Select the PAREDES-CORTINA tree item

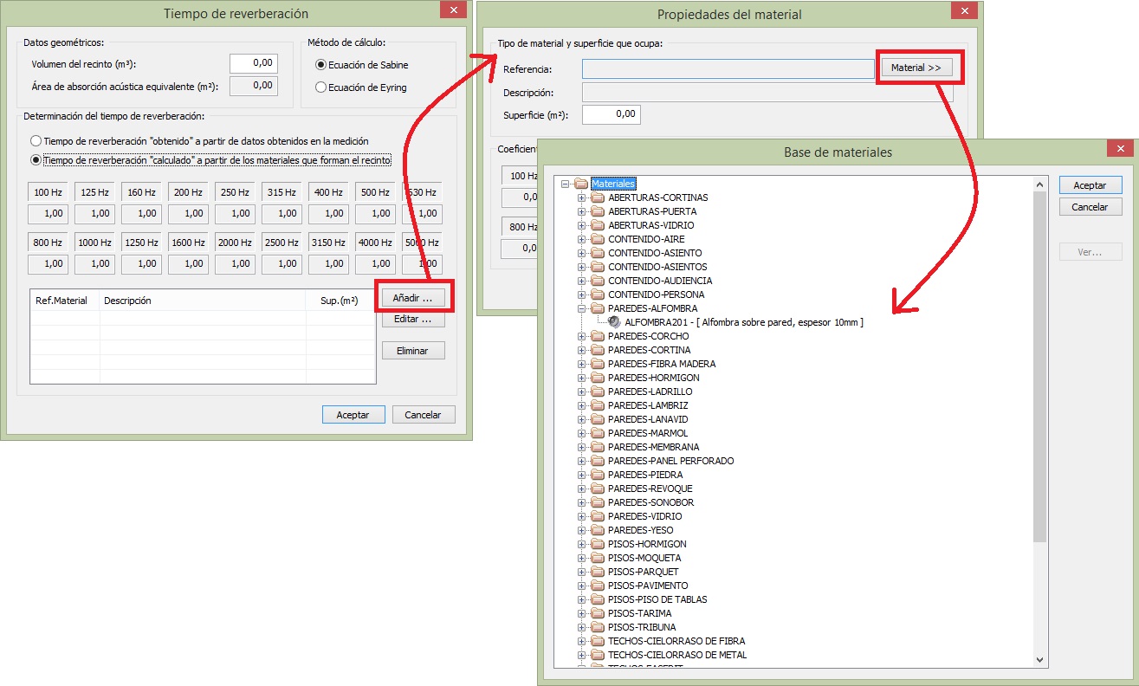click(x=649, y=350)
